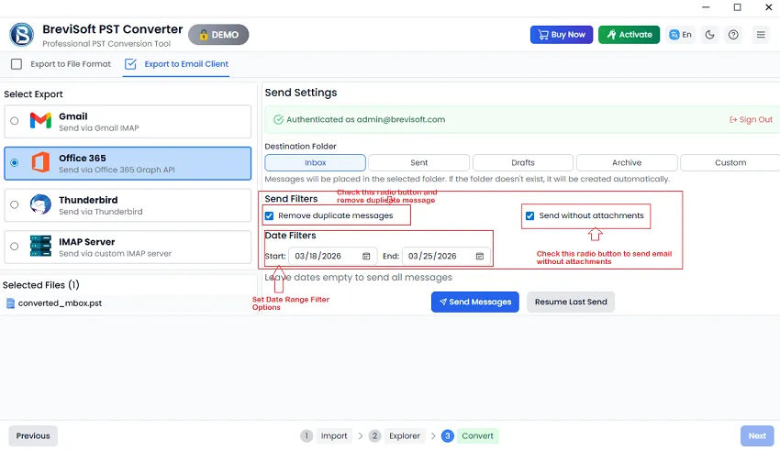Click the Send Messages button
The width and height of the screenshot is (780, 451).
475,302
